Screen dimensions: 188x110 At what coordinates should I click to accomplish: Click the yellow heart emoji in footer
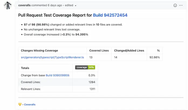tap(20, 104)
